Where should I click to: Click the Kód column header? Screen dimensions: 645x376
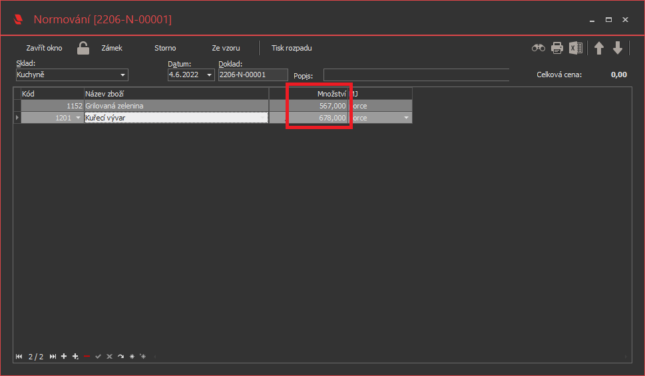coord(53,94)
